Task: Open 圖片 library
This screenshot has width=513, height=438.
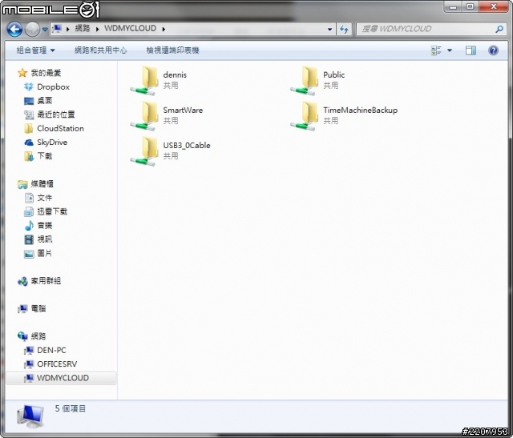Action: (x=45, y=253)
